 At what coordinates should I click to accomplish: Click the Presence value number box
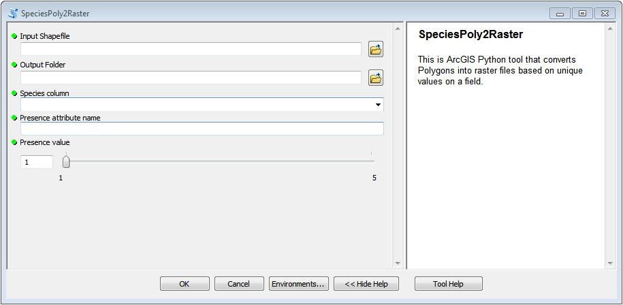pos(37,162)
